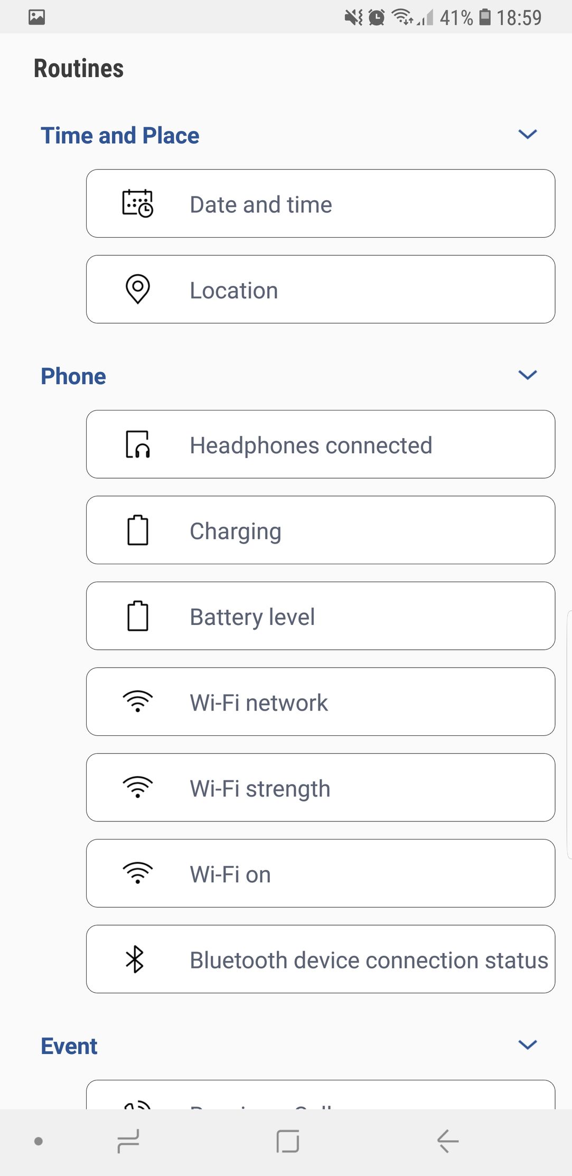Select Wi-Fi on condition
Viewport: 572px width, 1176px height.
point(320,873)
